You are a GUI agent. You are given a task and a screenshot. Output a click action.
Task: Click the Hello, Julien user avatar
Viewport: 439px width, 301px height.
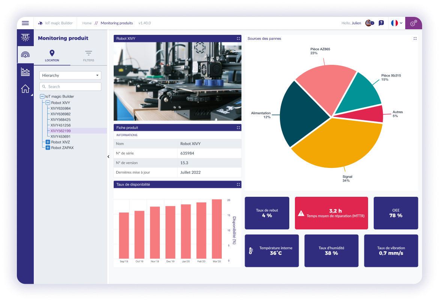[x=368, y=23]
